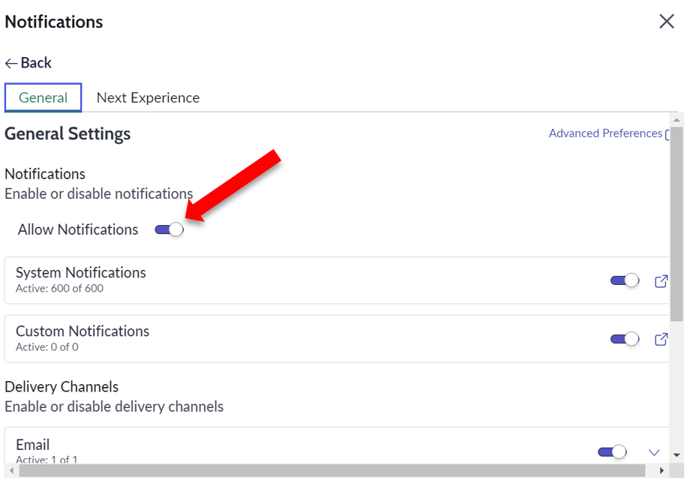Image resolution: width=687 pixels, height=480 pixels.
Task: Open Advanced Preferences
Action: click(605, 133)
